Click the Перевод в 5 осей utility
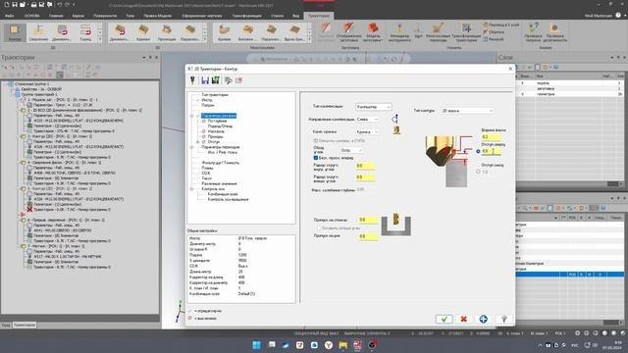628x353 pixels. coord(501,25)
